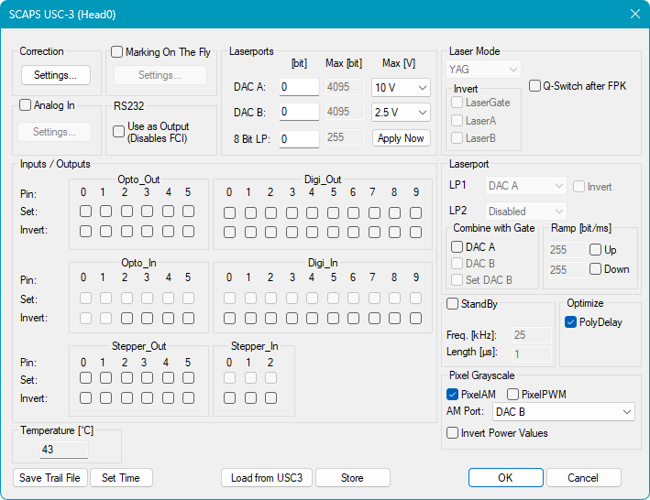Viewport: 650px width, 500px height.
Task: Check Combine with Gate DAC B
Action: [x=457, y=263]
